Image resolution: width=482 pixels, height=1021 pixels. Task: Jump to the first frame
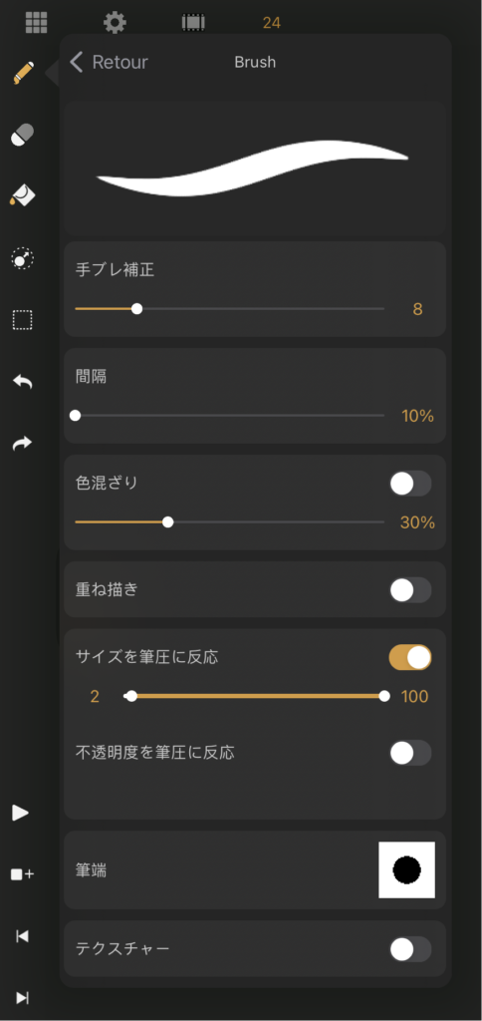point(22,936)
